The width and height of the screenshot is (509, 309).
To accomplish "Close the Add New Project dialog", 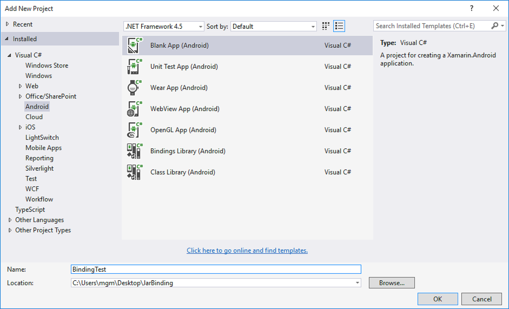I will [x=496, y=8].
